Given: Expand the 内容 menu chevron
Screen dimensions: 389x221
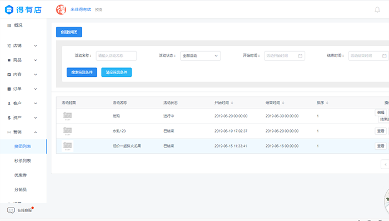Looking at the screenshot, I should pyautogui.click(x=36, y=75).
